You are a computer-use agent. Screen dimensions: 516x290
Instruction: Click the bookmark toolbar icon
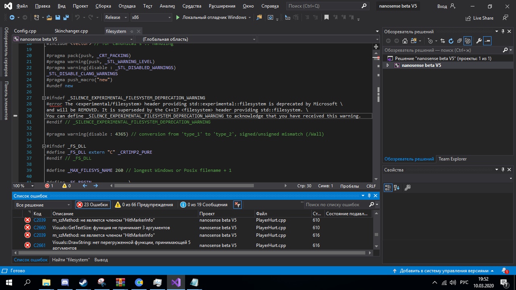pos(327,18)
